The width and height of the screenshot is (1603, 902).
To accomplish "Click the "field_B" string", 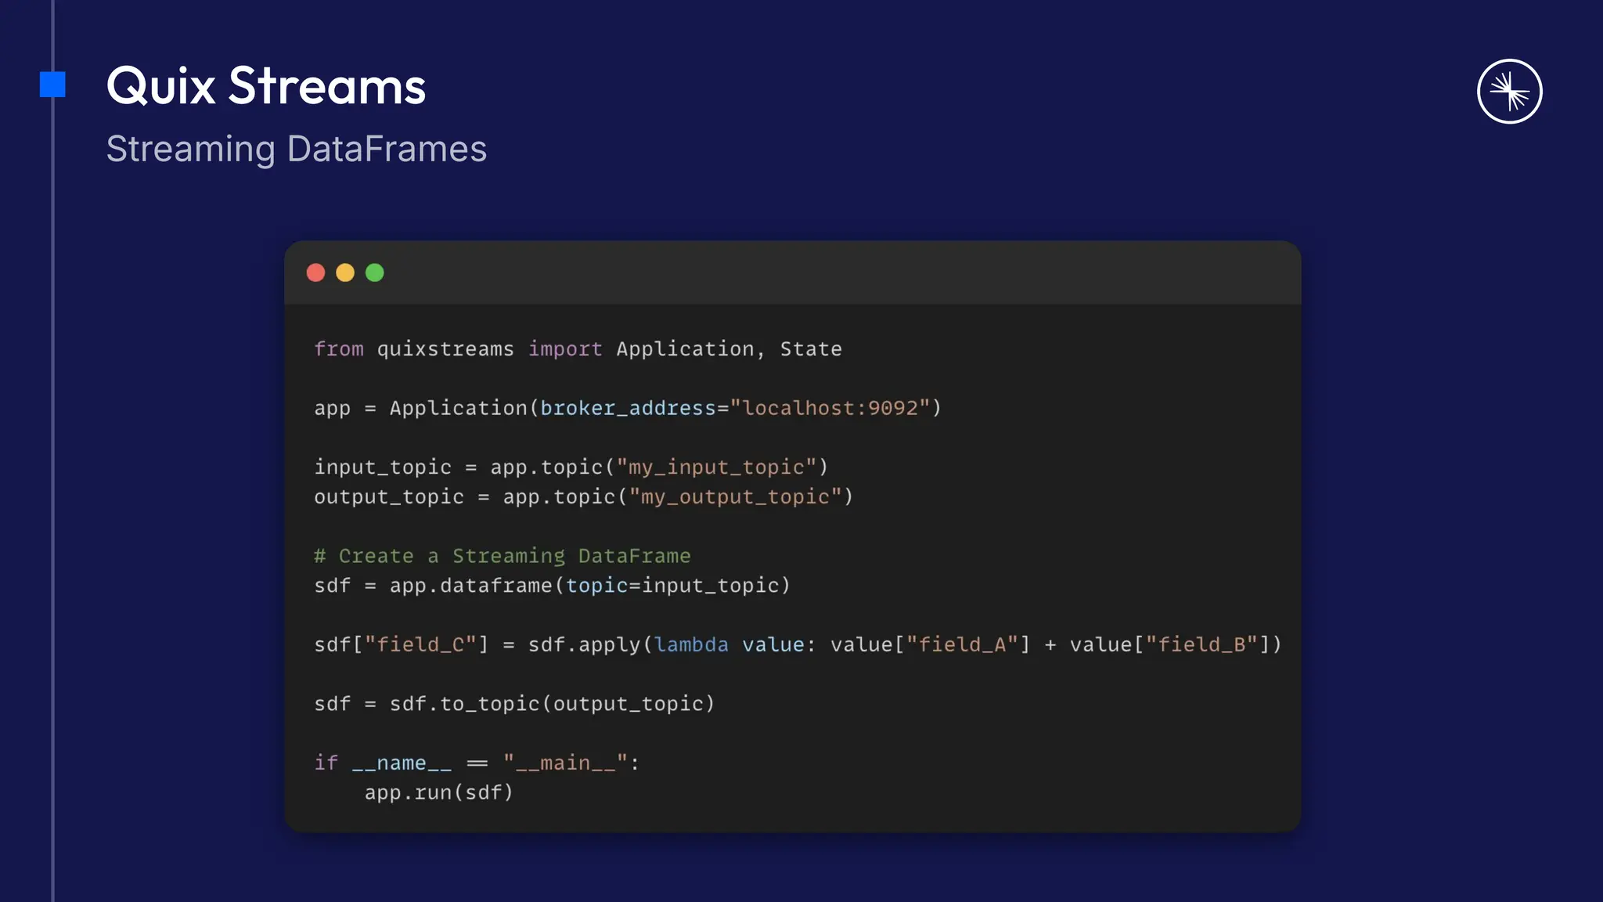I will point(1201,644).
